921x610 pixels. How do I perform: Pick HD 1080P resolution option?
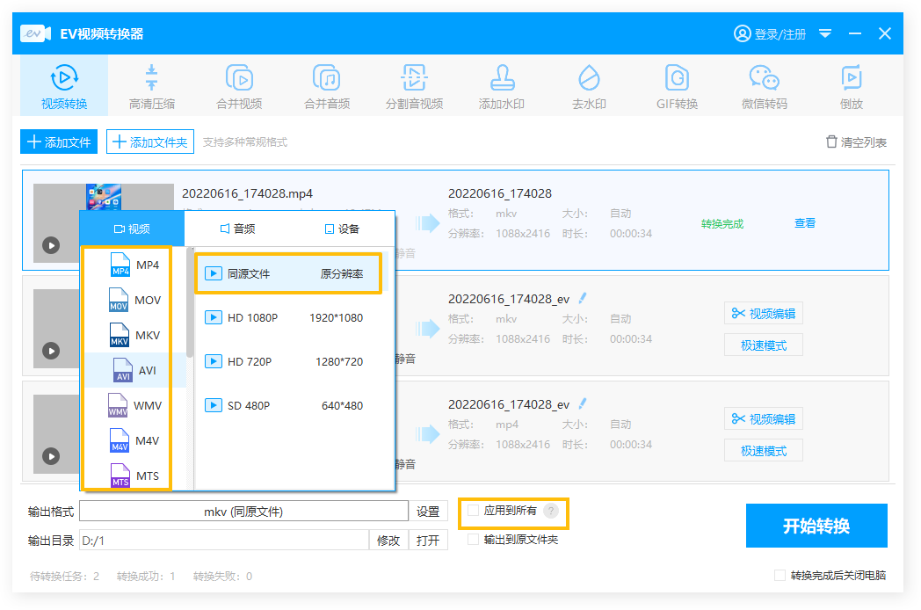click(288, 317)
